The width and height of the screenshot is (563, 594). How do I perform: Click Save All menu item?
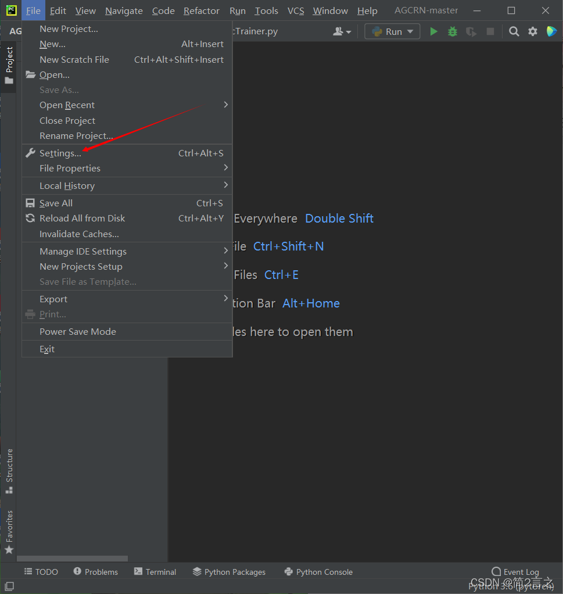coord(127,203)
